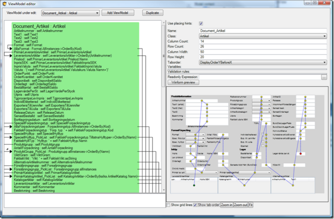Select the LeverantorsArtiklar OrderBy(Artikelnummer) row
Viewport: 334px width, 219px height.
[63, 56]
